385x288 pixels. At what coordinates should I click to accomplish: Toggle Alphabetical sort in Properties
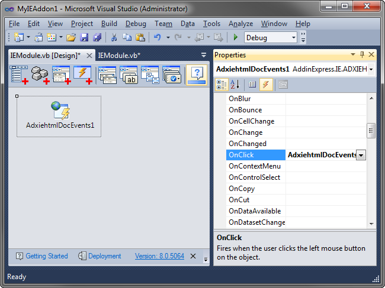coord(235,85)
